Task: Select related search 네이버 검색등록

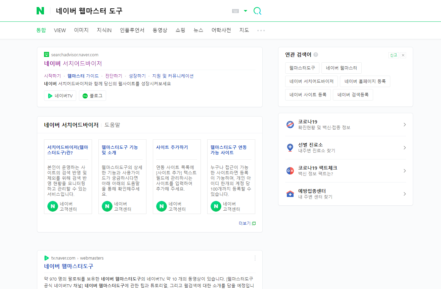Action: pyautogui.click(x=353, y=95)
